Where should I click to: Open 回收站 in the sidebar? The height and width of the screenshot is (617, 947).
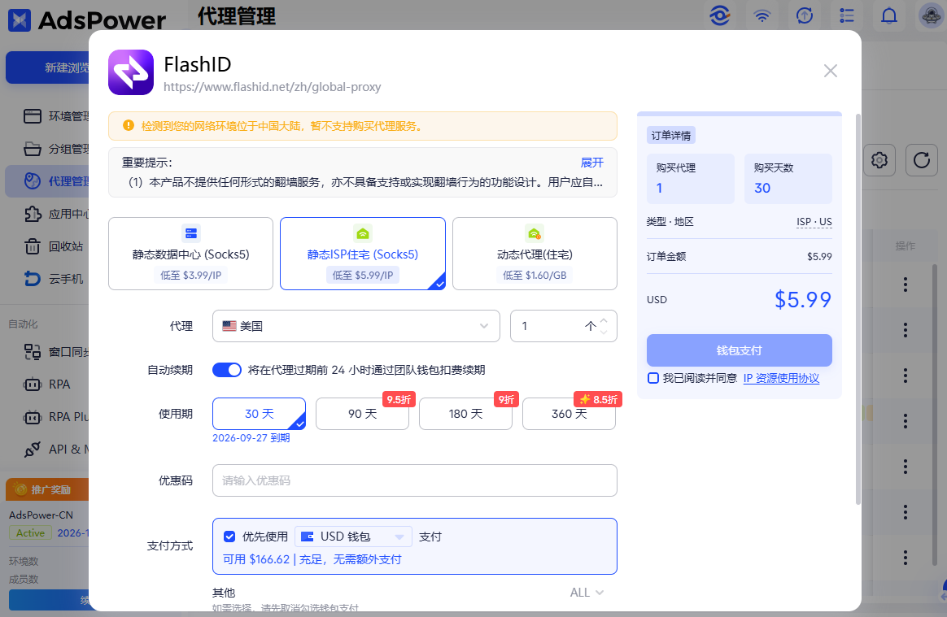(x=48, y=246)
